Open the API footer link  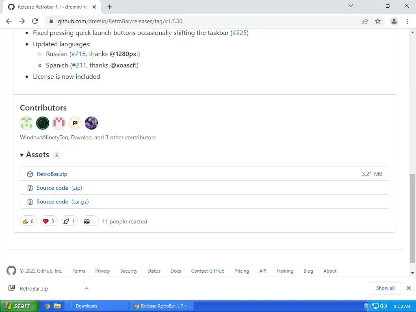pyautogui.click(x=263, y=271)
